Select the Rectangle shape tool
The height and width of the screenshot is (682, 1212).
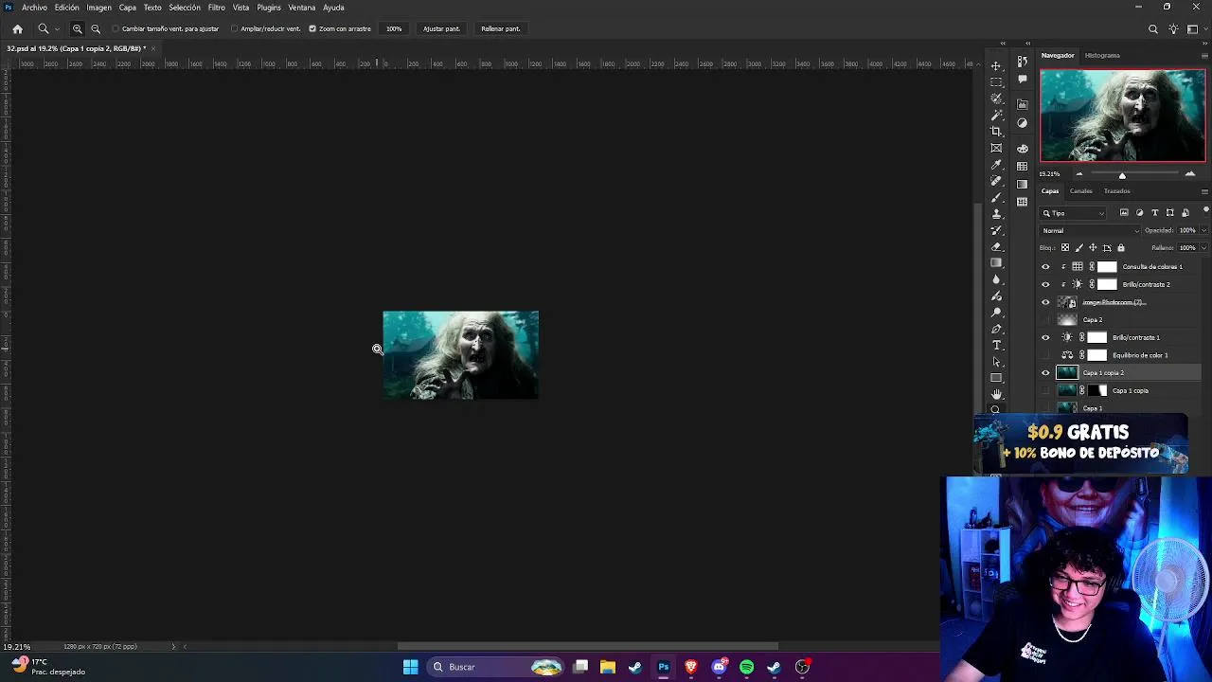click(996, 378)
